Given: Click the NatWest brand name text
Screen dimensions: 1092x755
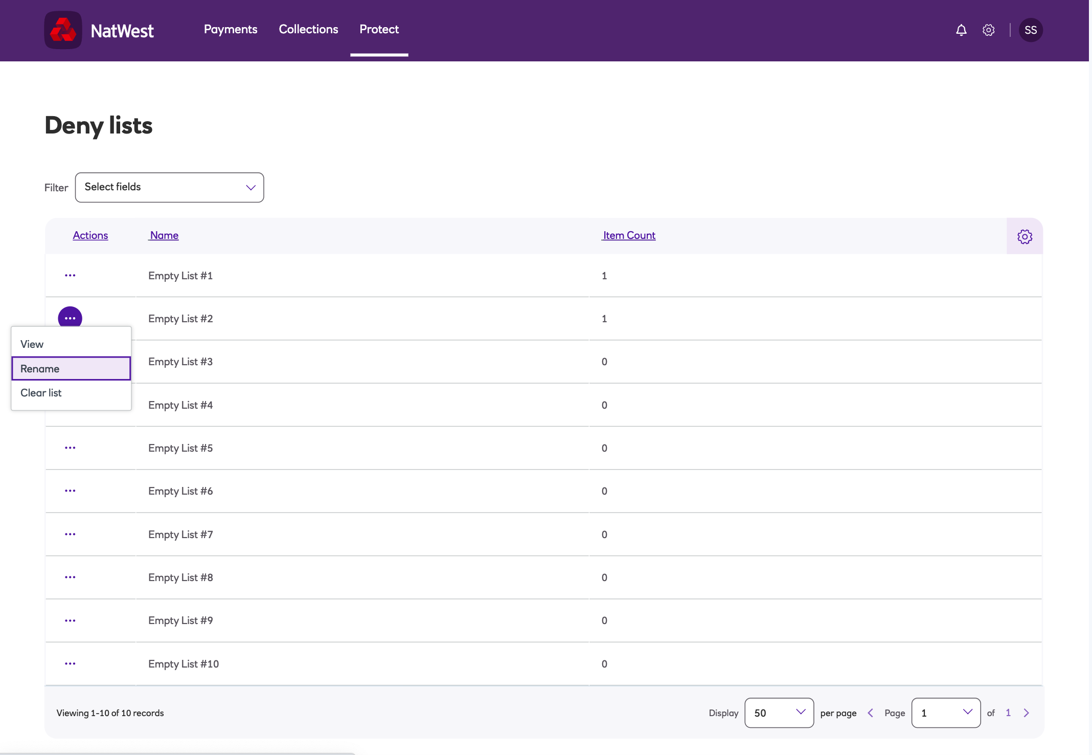Looking at the screenshot, I should (122, 31).
